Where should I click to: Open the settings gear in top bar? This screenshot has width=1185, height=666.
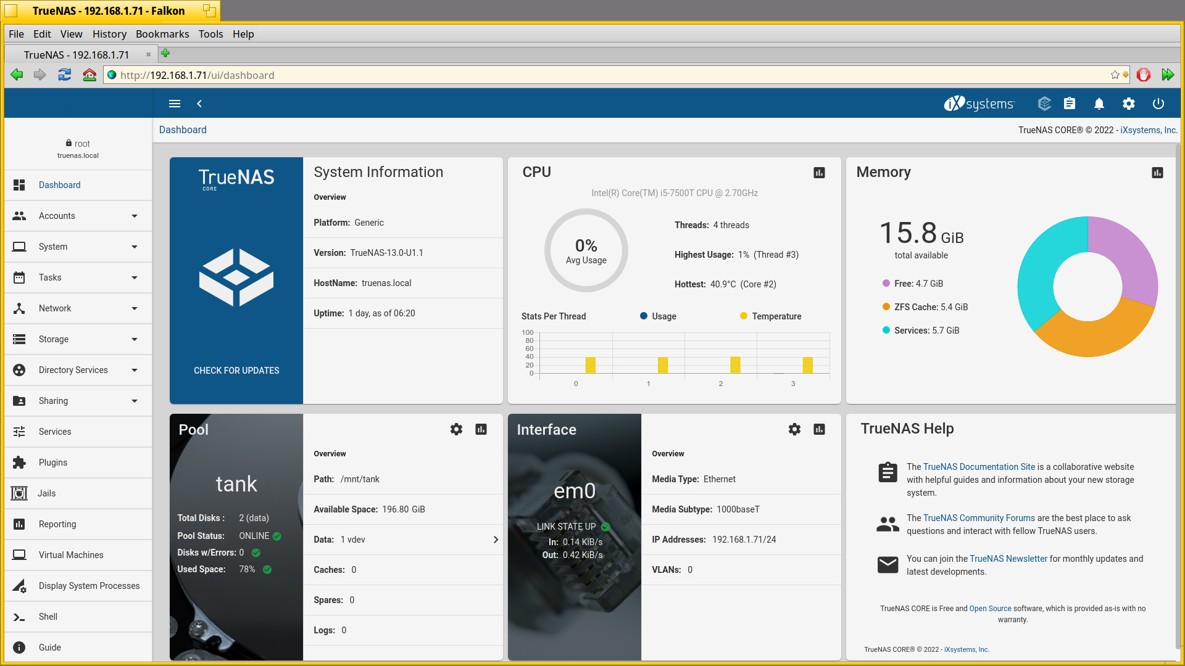1129,104
